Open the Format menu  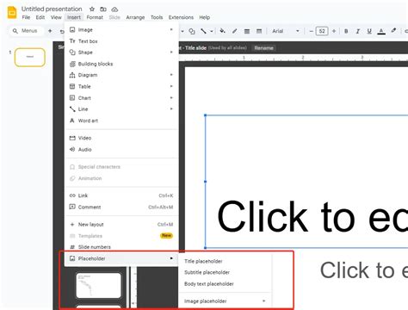tap(95, 17)
